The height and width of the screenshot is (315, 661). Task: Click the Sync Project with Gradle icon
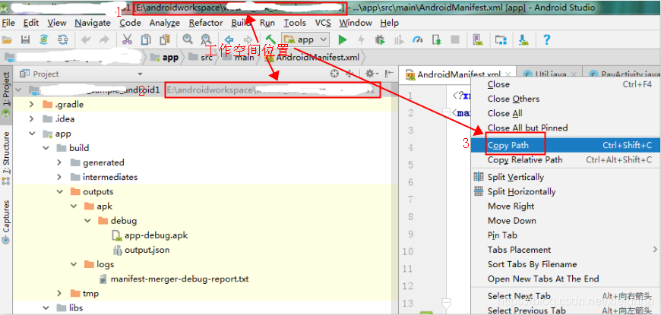[x=44, y=40]
